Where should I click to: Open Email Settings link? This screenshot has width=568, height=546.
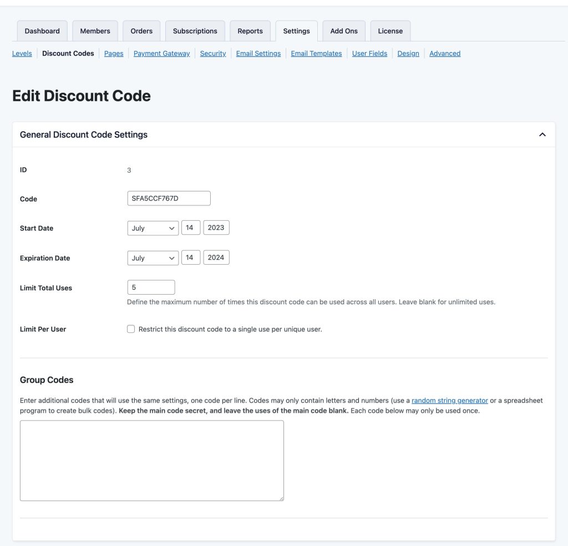click(x=258, y=53)
